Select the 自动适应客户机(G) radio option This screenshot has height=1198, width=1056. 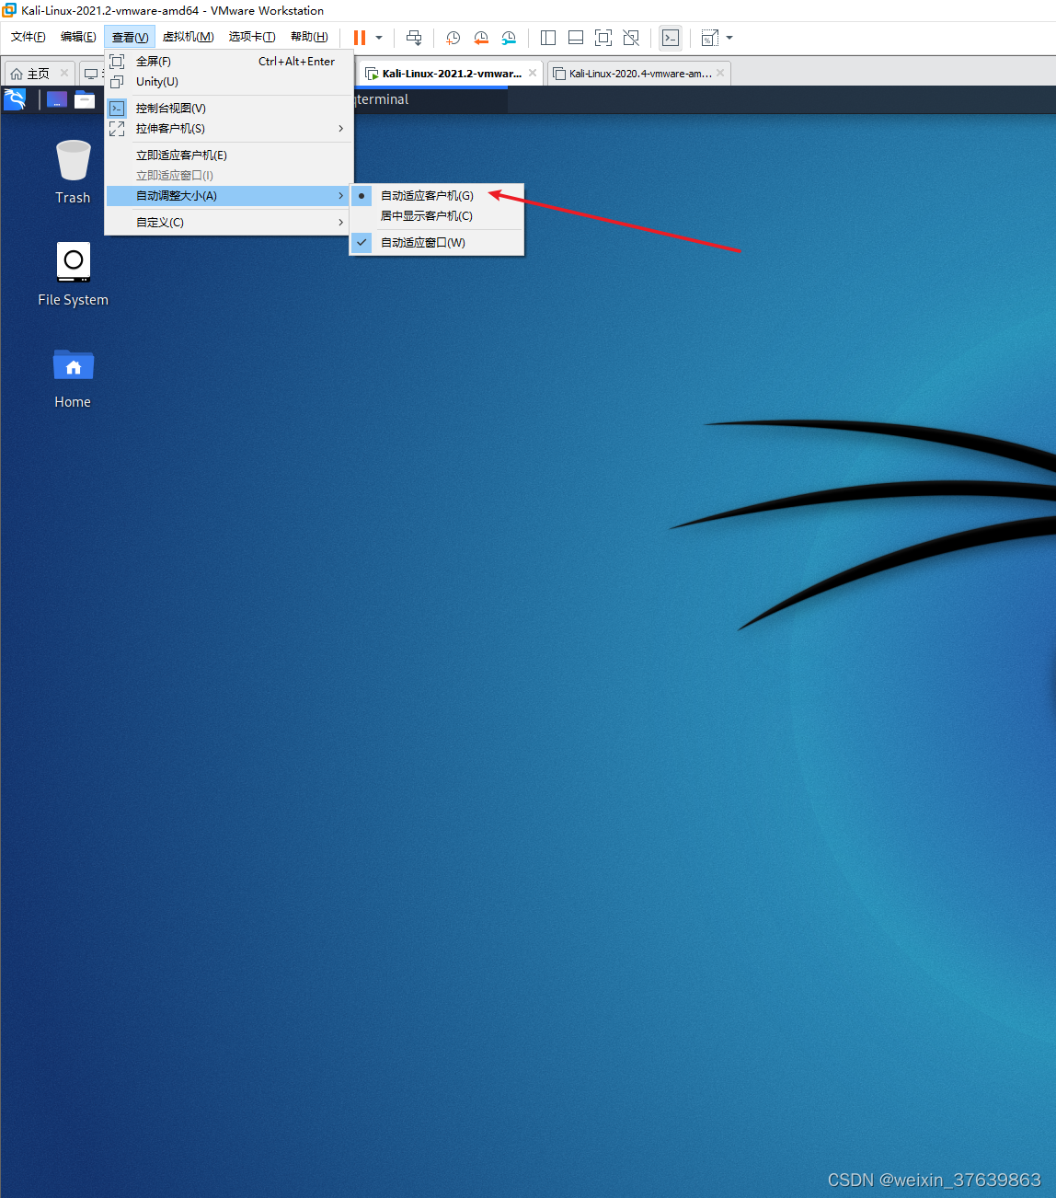[x=437, y=196]
